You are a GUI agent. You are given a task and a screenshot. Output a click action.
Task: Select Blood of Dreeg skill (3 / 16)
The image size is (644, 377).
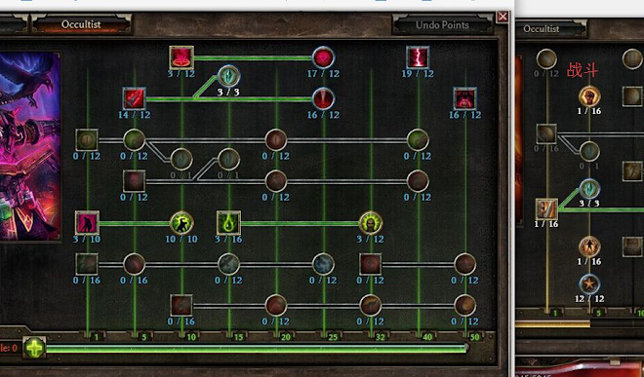228,223
